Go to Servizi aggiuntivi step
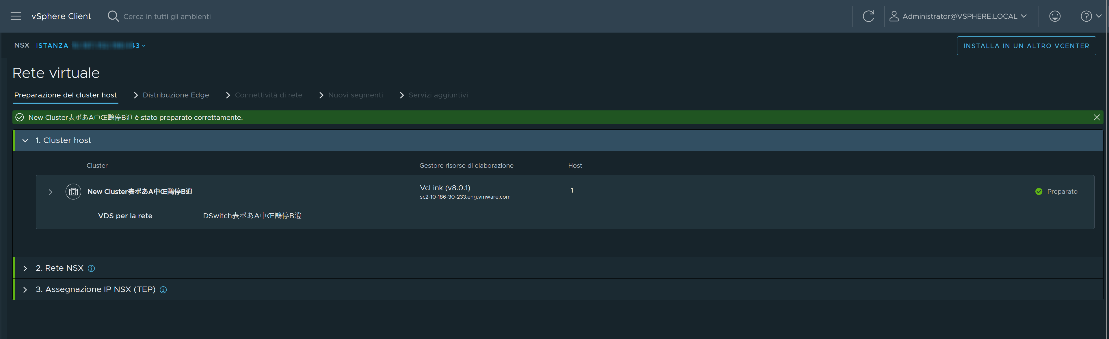Image resolution: width=1109 pixels, height=339 pixels. [438, 95]
